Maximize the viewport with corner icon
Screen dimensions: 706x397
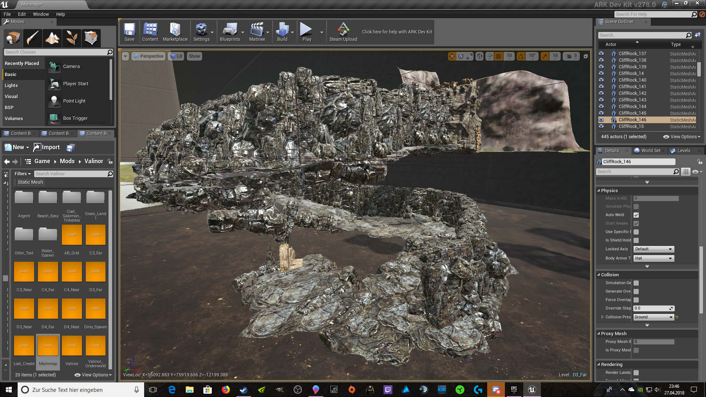click(586, 56)
